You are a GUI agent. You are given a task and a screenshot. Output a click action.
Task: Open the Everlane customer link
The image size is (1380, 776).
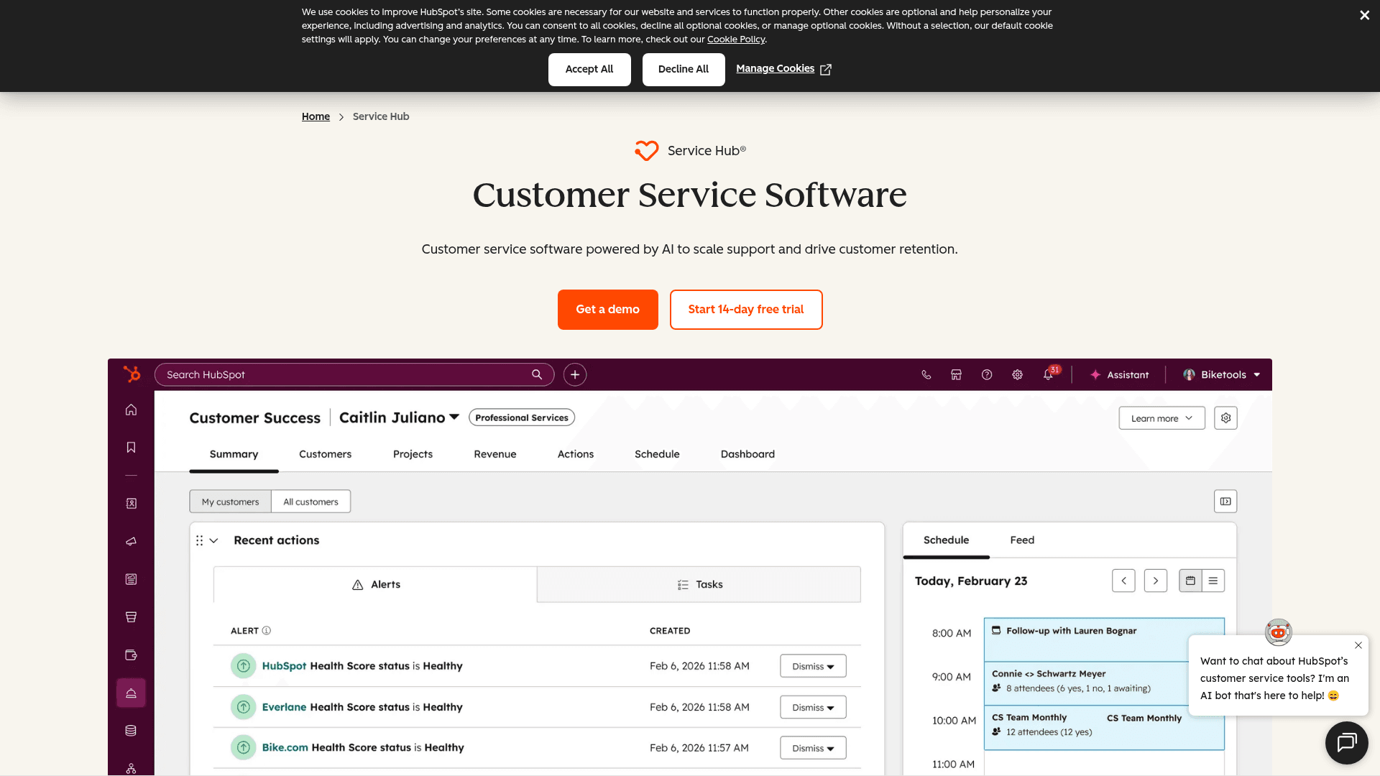pos(284,707)
